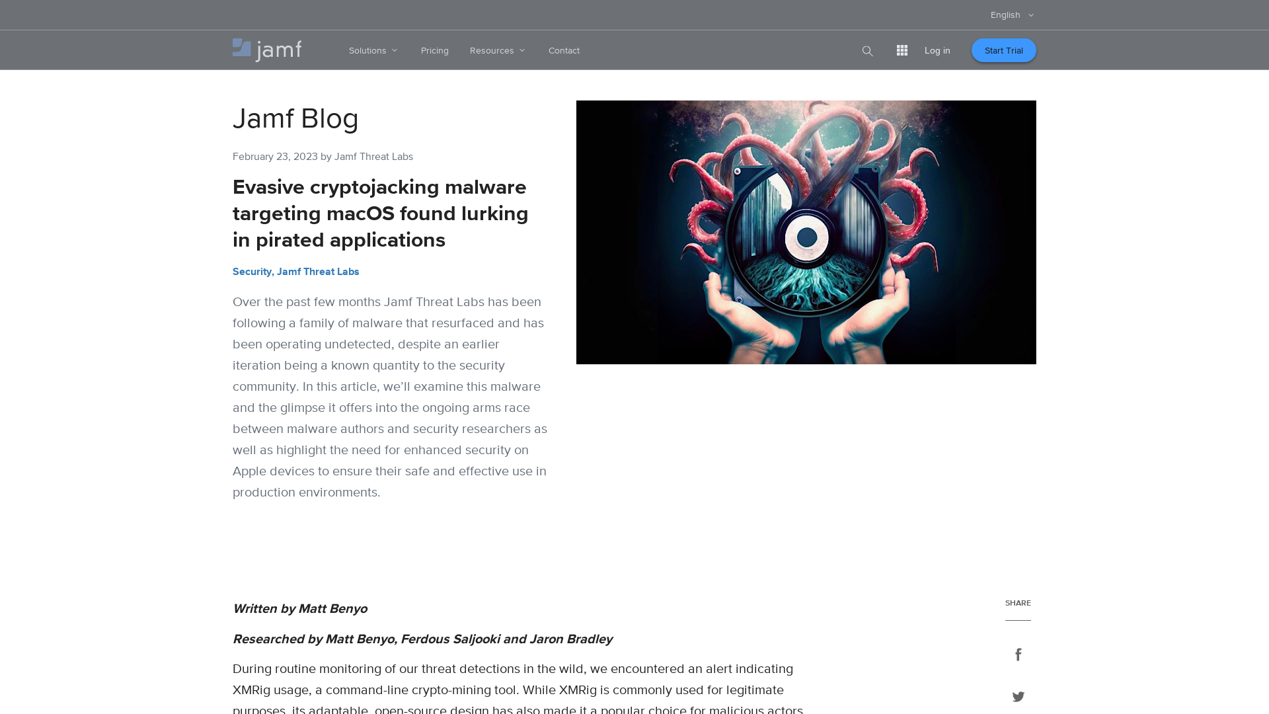Screen dimensions: 1269x714
Task: Click the February 23 2023 date text
Action: pos(274,156)
